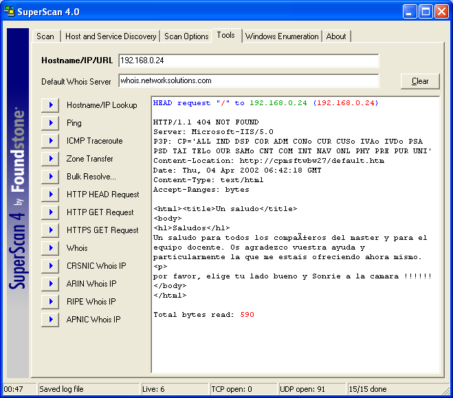Run CRSNIC Whois IP lookup
453x398 pixels.
tap(50, 266)
